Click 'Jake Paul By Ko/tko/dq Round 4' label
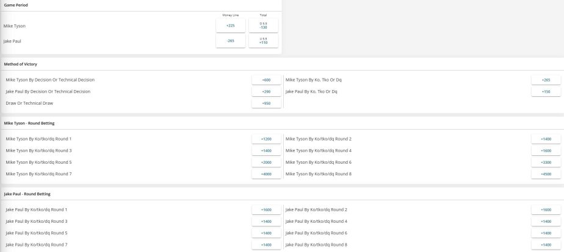The width and height of the screenshot is (564, 252). 316,221
